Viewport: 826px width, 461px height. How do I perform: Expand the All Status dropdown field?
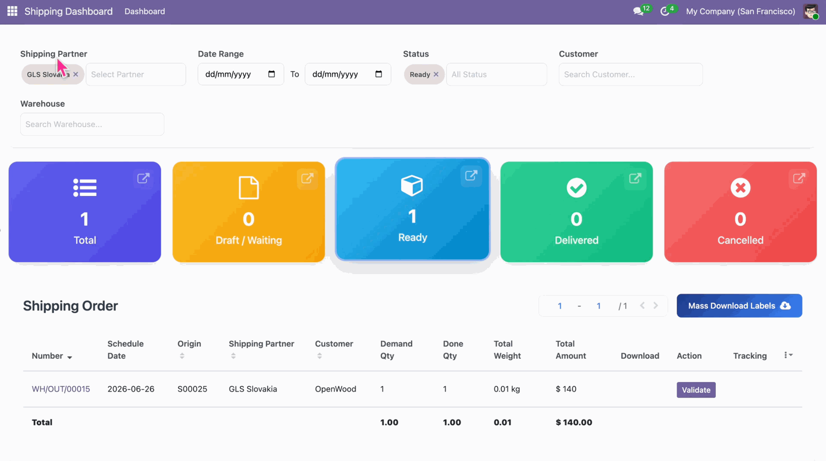[496, 74]
